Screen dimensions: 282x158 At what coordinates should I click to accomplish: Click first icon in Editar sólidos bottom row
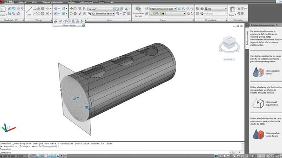56,21
